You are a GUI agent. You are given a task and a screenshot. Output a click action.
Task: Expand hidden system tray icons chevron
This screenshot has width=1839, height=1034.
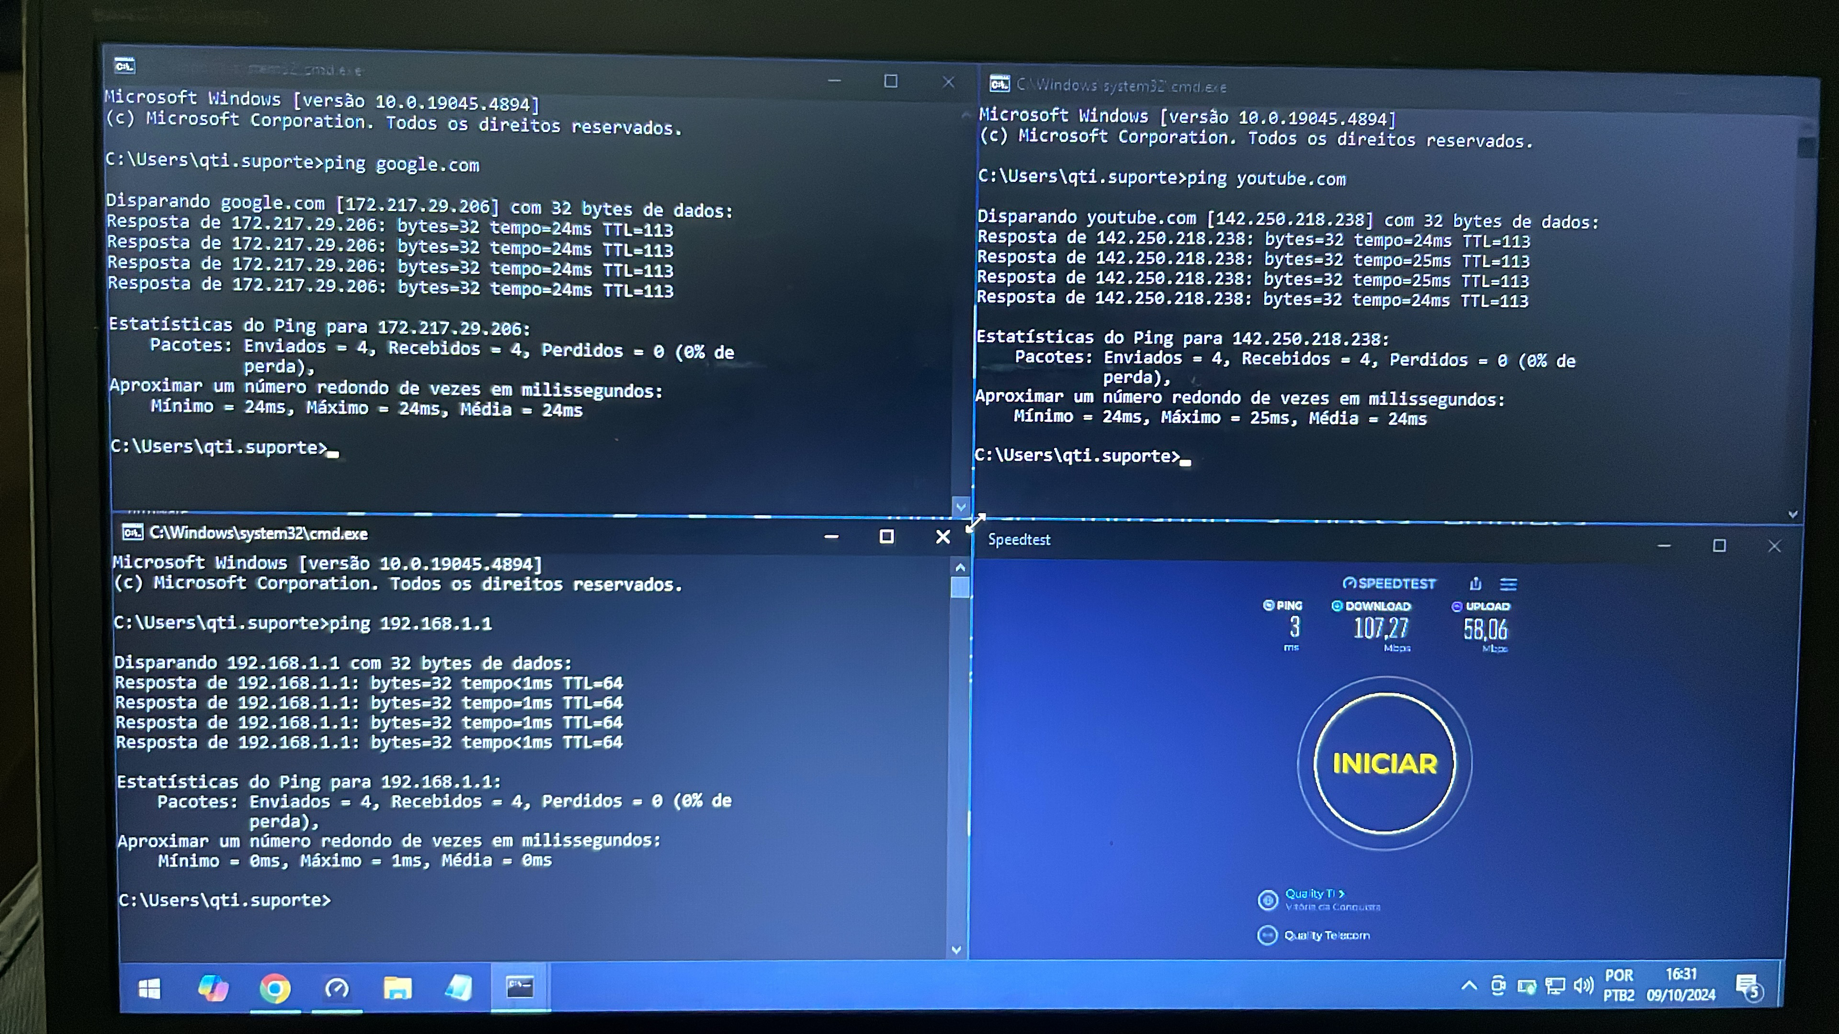1468,986
